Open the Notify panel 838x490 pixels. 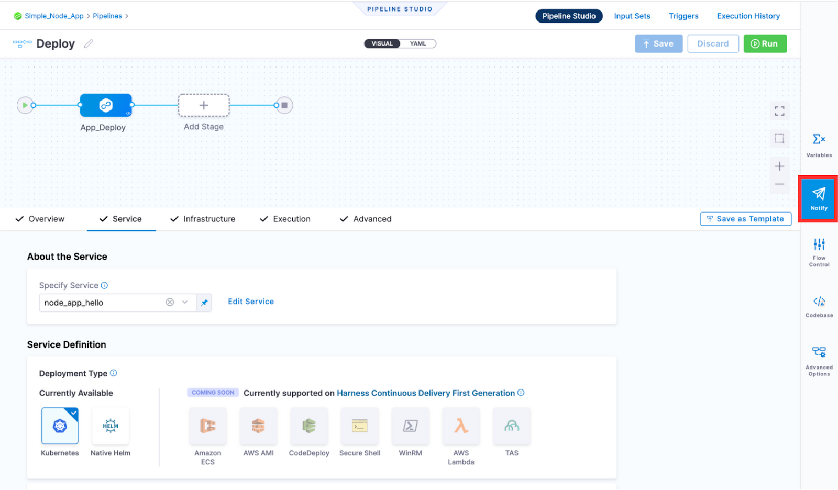click(819, 199)
